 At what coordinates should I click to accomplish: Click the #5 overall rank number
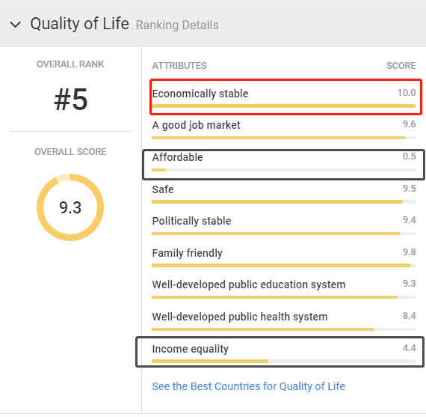click(71, 100)
